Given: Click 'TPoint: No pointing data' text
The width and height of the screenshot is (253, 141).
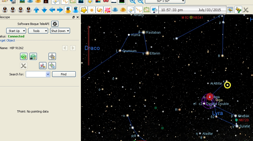Looking at the screenshot, I should pos(33,111).
